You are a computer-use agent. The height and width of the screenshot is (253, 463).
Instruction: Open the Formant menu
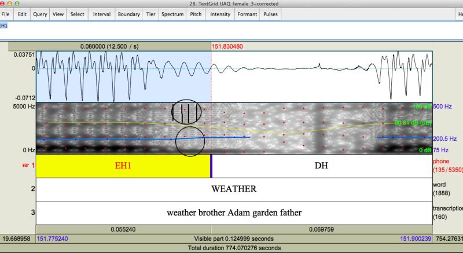(247, 14)
